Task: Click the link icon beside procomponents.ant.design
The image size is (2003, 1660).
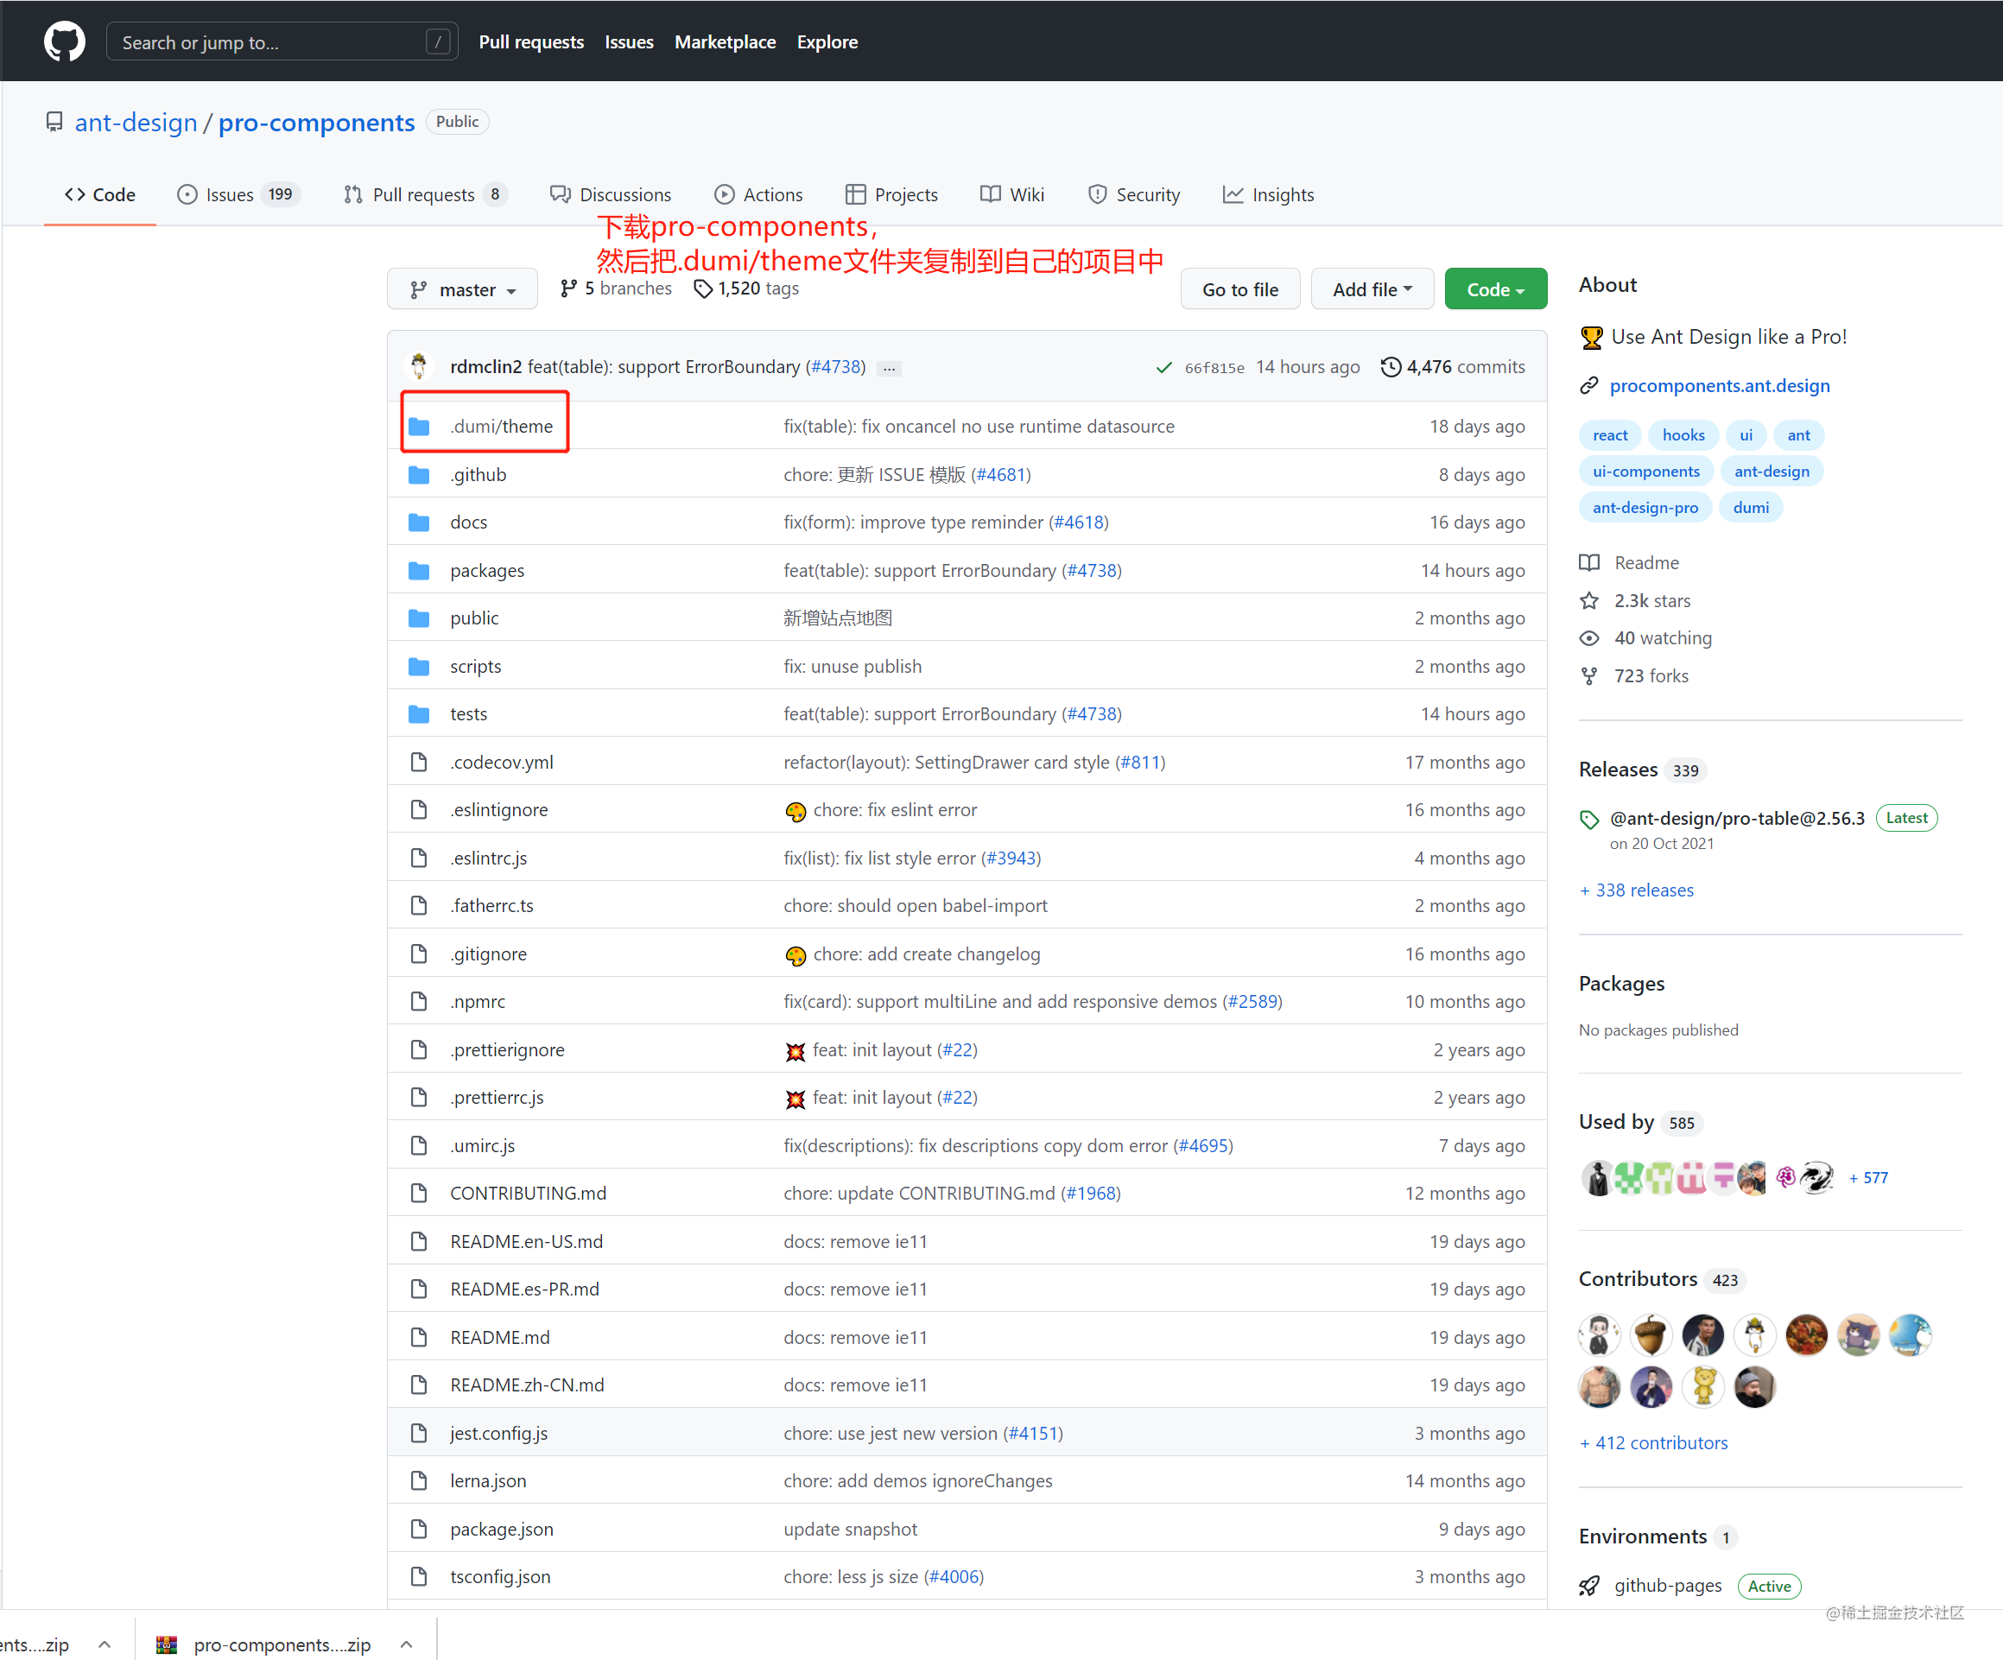Action: (x=1589, y=385)
